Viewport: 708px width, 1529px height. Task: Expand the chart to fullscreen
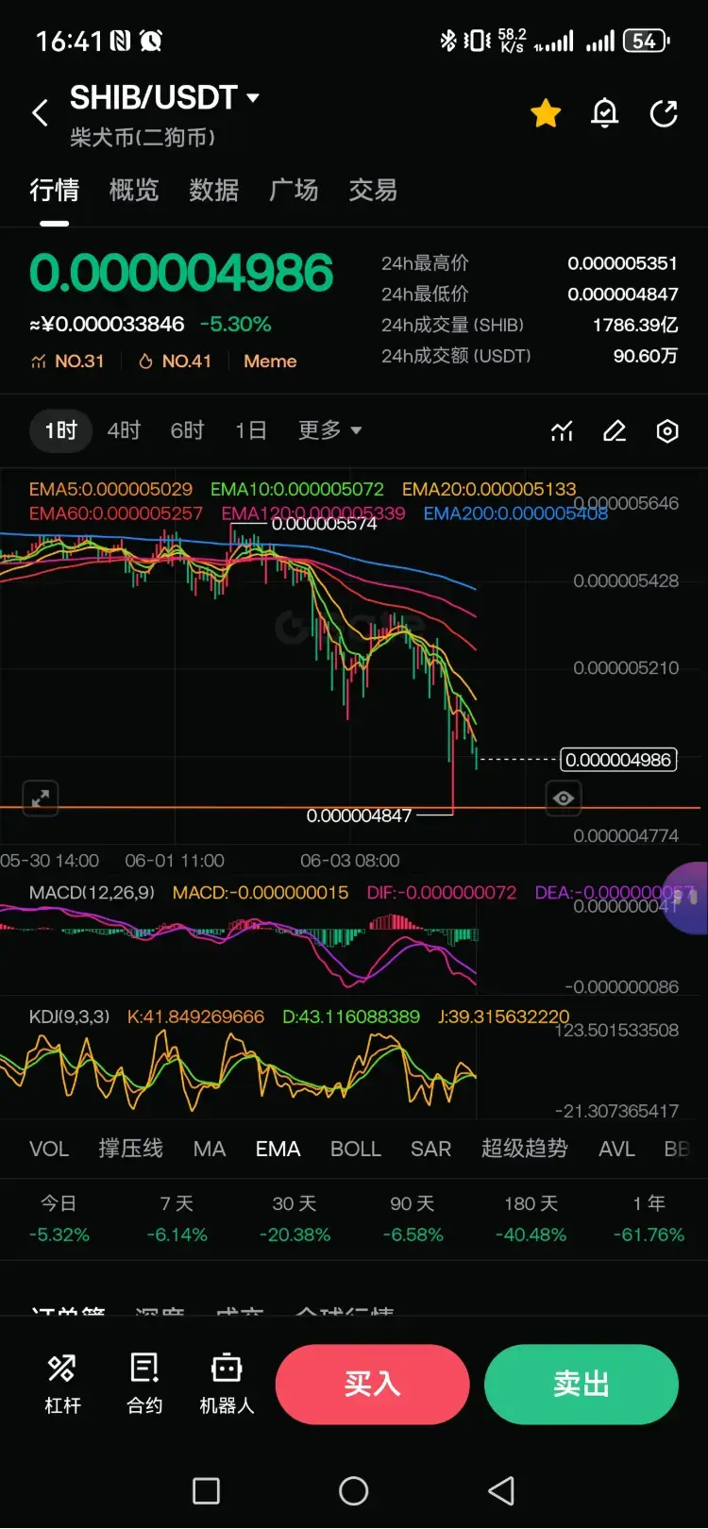pos(41,798)
